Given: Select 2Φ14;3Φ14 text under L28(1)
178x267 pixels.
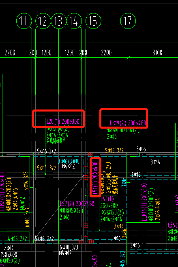Looking at the screenshot, I should (x=57, y=135).
